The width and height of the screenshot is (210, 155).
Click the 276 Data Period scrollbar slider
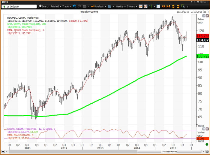tap(169, 151)
